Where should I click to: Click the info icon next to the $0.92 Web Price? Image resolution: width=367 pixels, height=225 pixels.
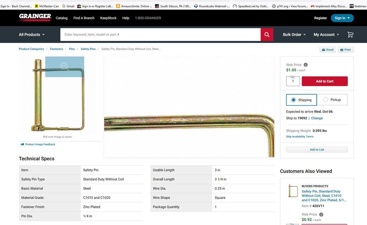321,215
